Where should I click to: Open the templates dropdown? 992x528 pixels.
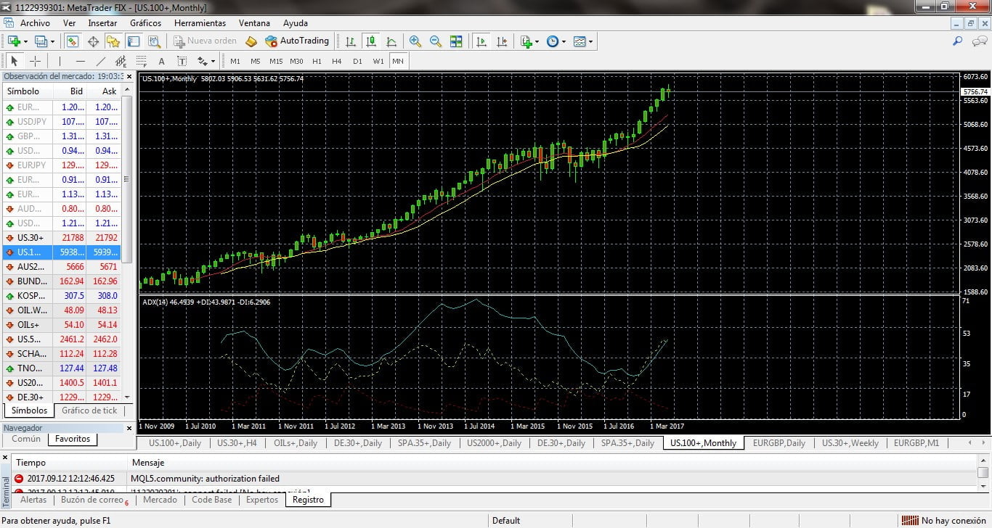coord(590,42)
